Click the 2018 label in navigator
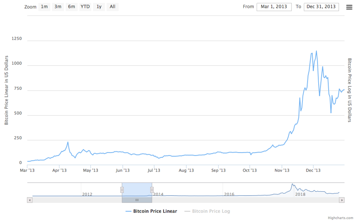The width and height of the screenshot is (360, 222). (x=300, y=194)
